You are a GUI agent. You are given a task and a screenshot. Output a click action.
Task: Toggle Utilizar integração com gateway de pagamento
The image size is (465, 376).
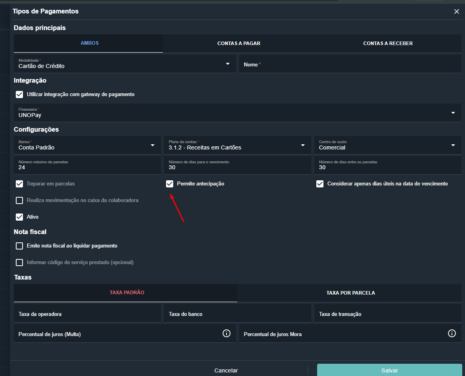click(19, 94)
